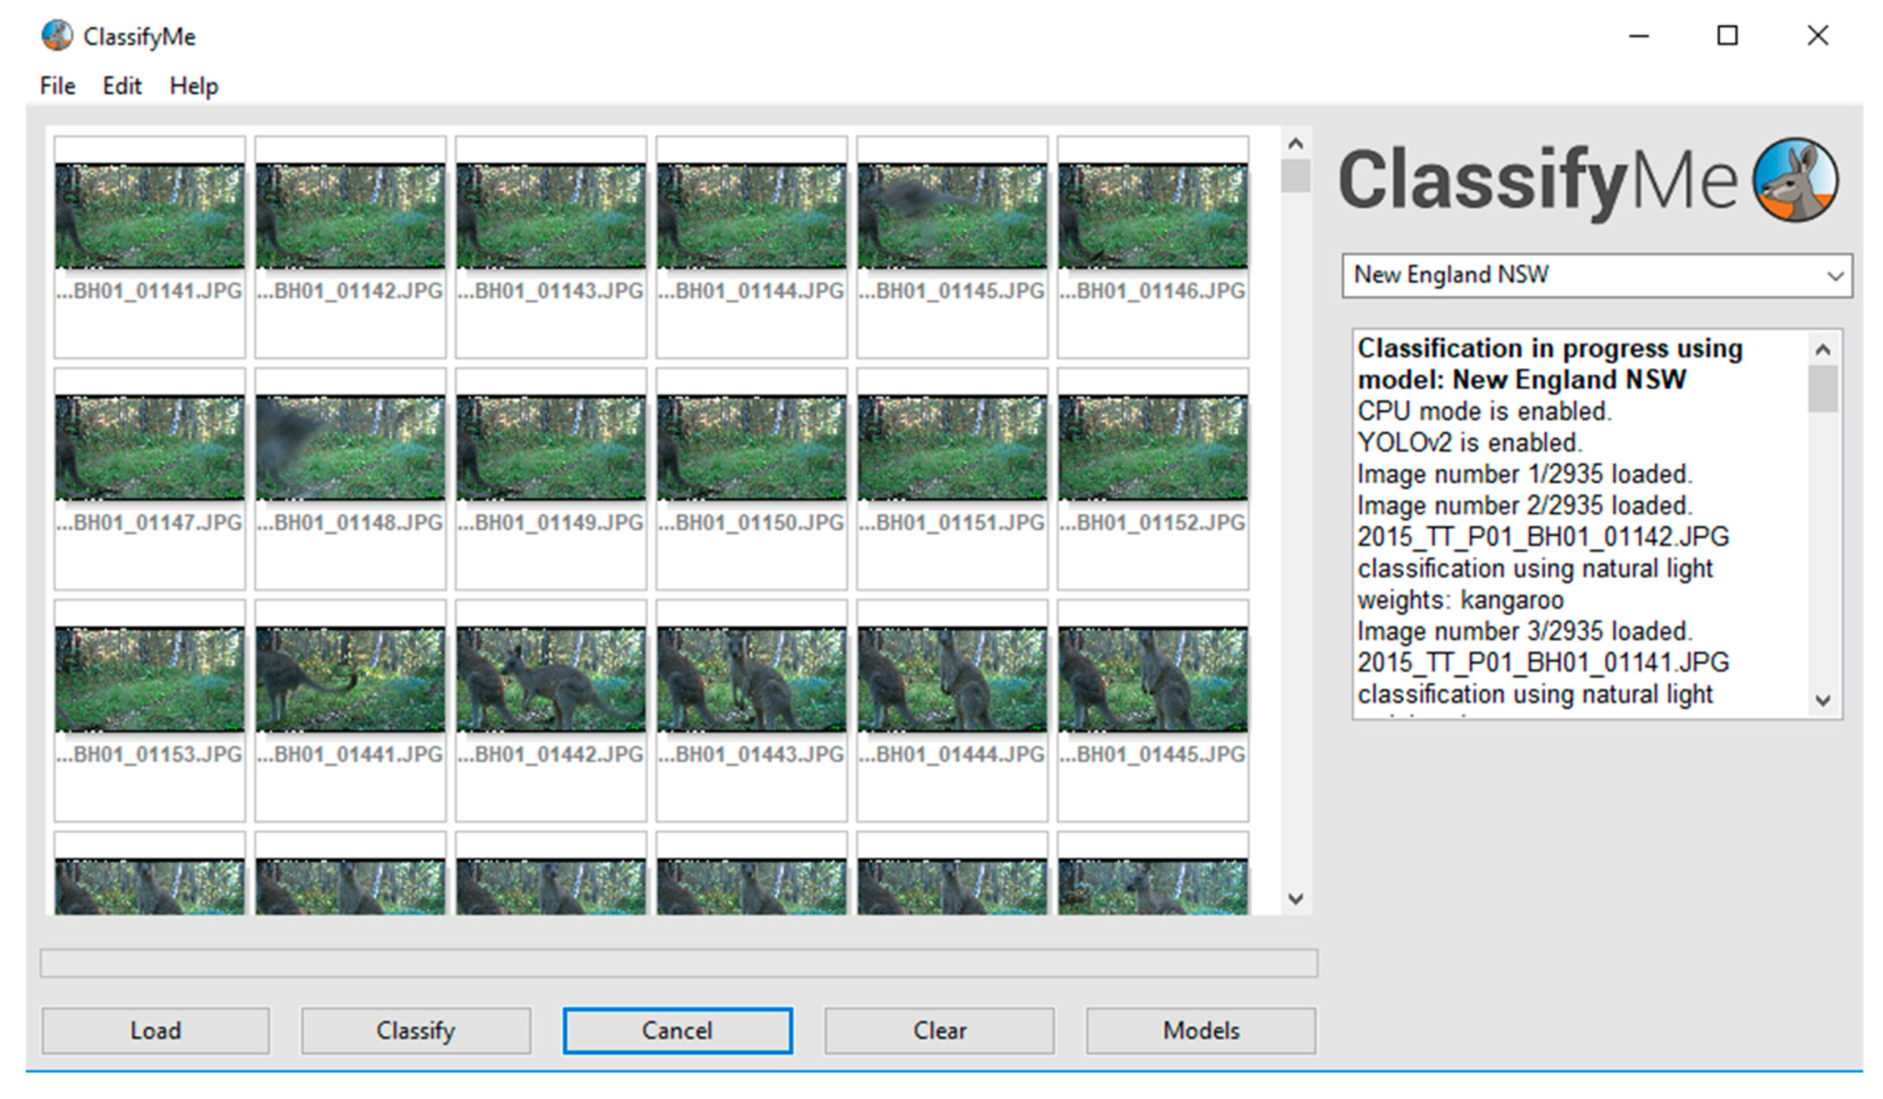The height and width of the screenshot is (1099, 1883).
Task: Open the File menu
Action: 57,86
